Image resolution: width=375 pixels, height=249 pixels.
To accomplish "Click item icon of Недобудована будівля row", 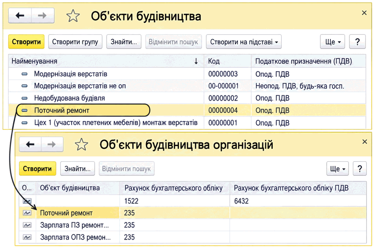I will (x=25, y=98).
